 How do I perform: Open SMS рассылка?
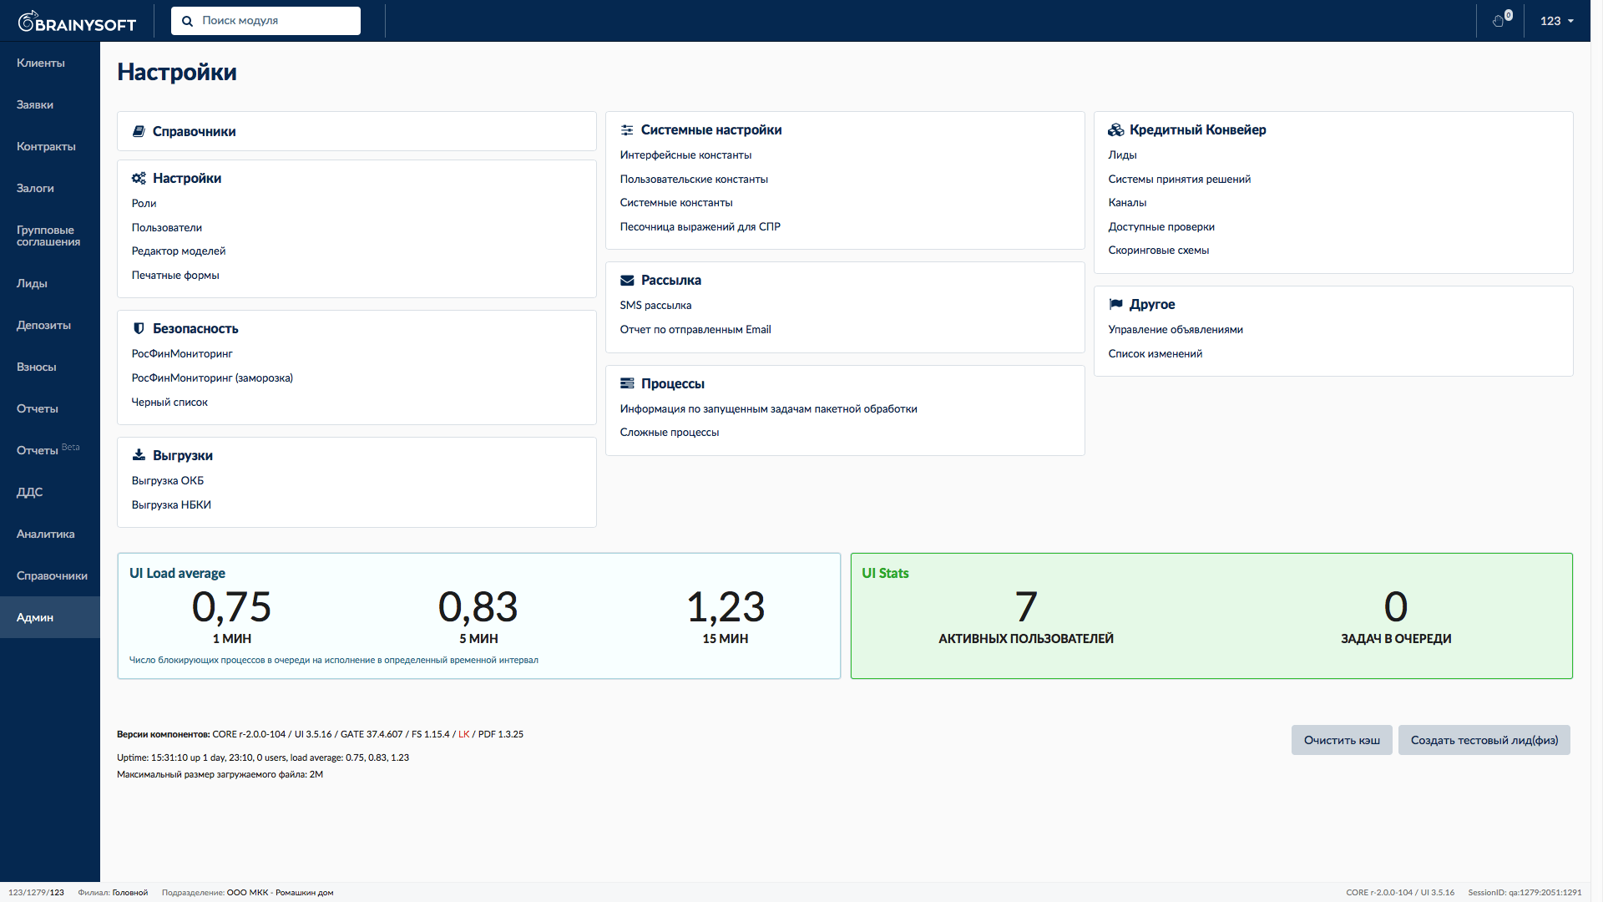coord(655,305)
